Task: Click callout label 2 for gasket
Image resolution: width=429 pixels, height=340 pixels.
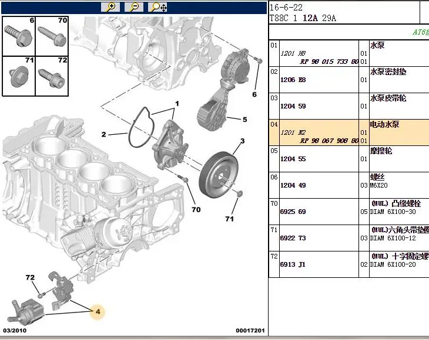Action: click(103, 134)
